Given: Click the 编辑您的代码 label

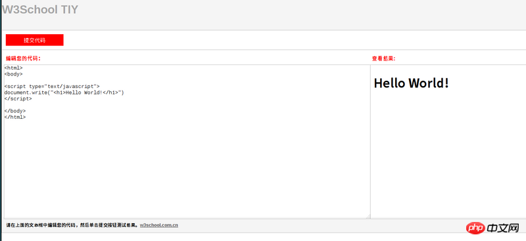Looking at the screenshot, I should click(x=23, y=58).
